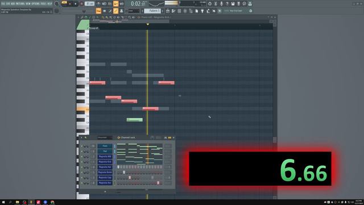This screenshot has height=205, width=364.
Task: Click the Pad channel button
Action: 105,151
